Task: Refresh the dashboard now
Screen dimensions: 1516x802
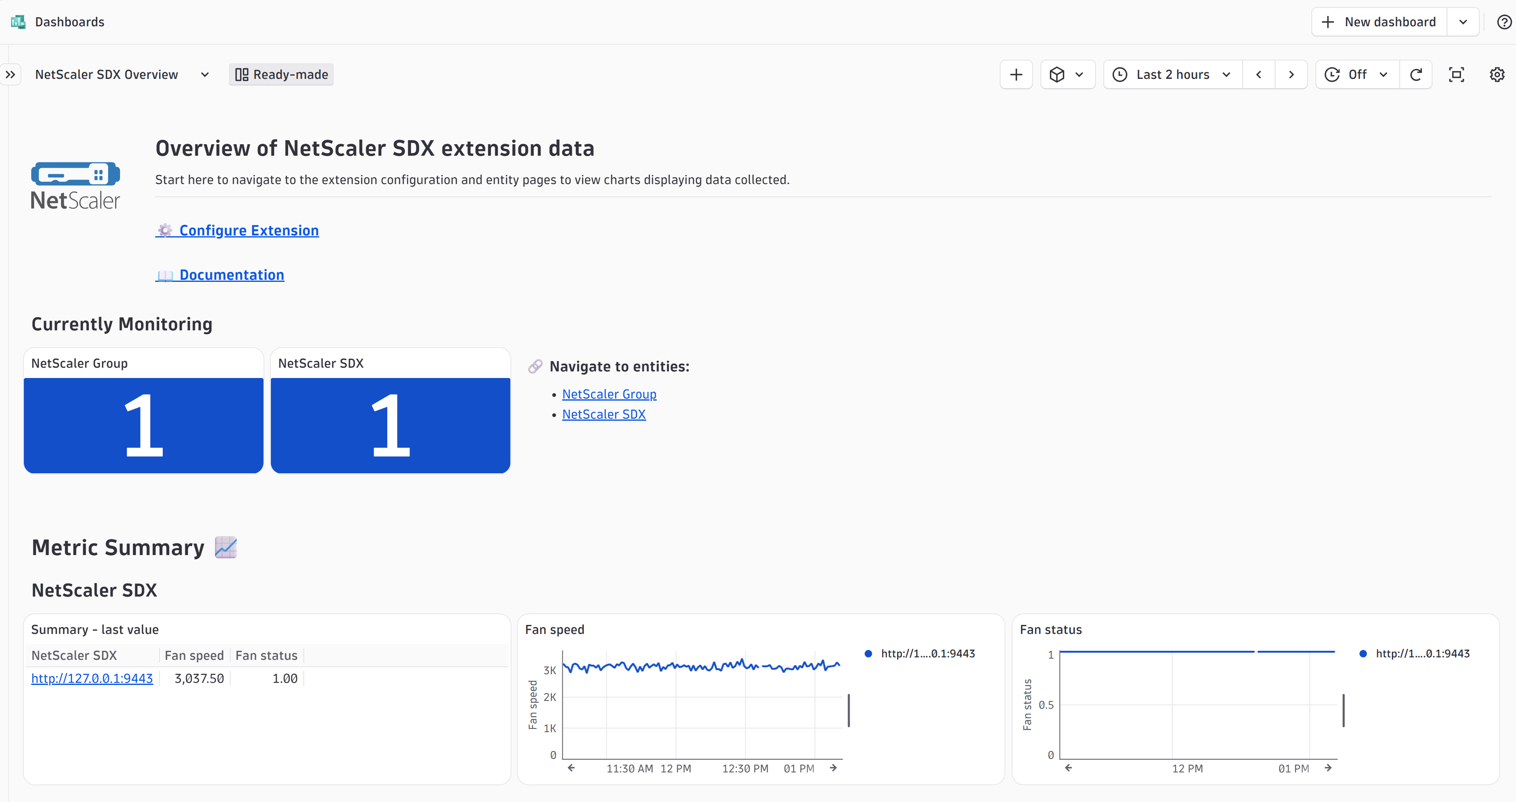Action: pyautogui.click(x=1416, y=75)
